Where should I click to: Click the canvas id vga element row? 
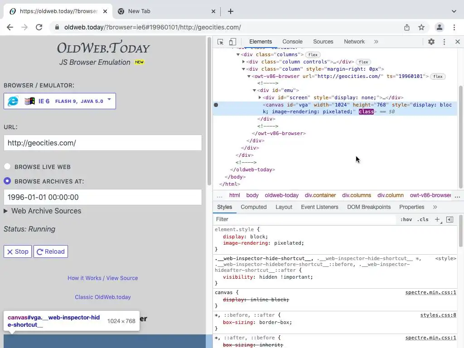pos(335,108)
